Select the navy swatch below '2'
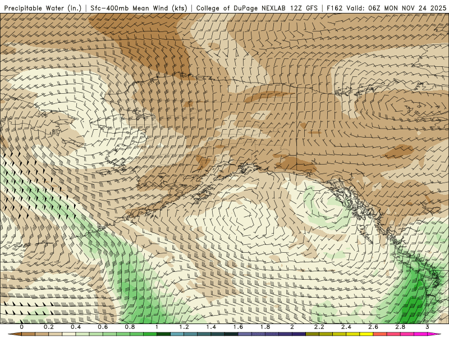 point(299,334)
